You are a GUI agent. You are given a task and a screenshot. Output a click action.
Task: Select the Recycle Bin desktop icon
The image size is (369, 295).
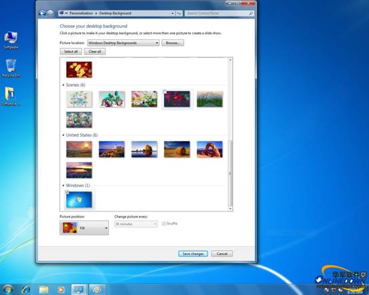click(x=11, y=68)
